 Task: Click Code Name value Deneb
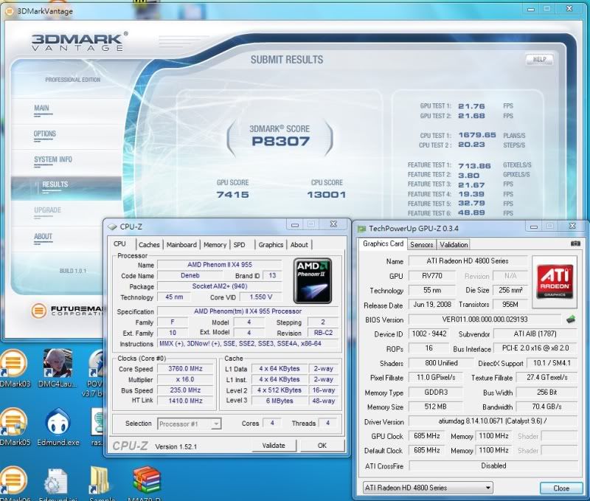(190, 275)
